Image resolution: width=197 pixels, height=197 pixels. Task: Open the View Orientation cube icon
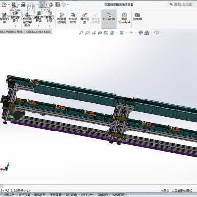(112, 33)
